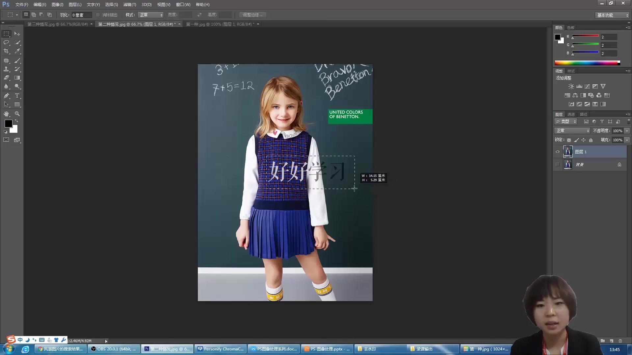
Task: Select the Horizontal Type tool
Action: pyautogui.click(x=17, y=96)
